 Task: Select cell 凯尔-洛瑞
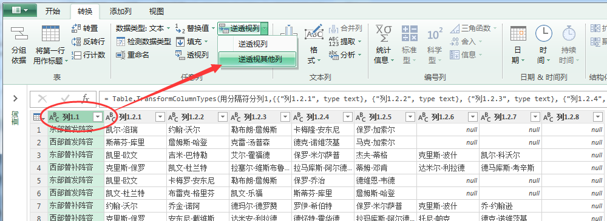point(135,130)
